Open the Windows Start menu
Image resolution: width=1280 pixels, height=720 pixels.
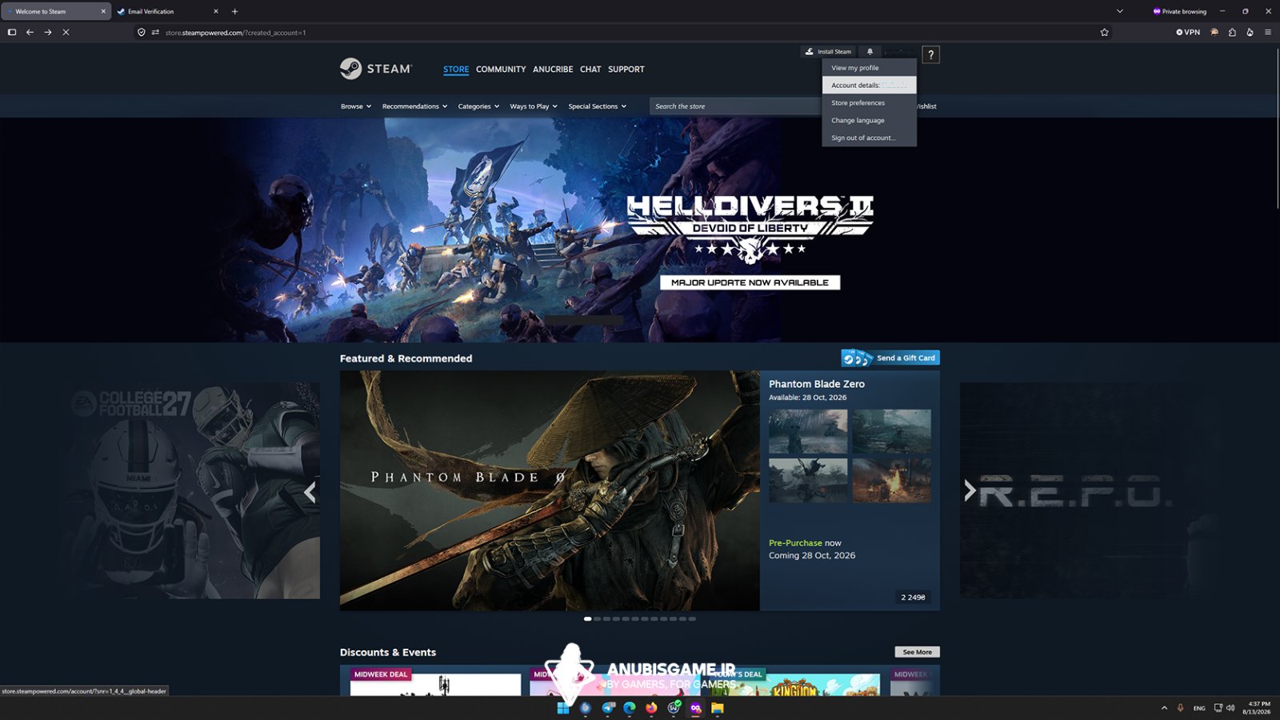(563, 708)
